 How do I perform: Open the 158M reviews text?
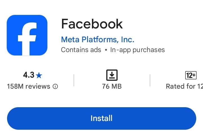coord(28,86)
